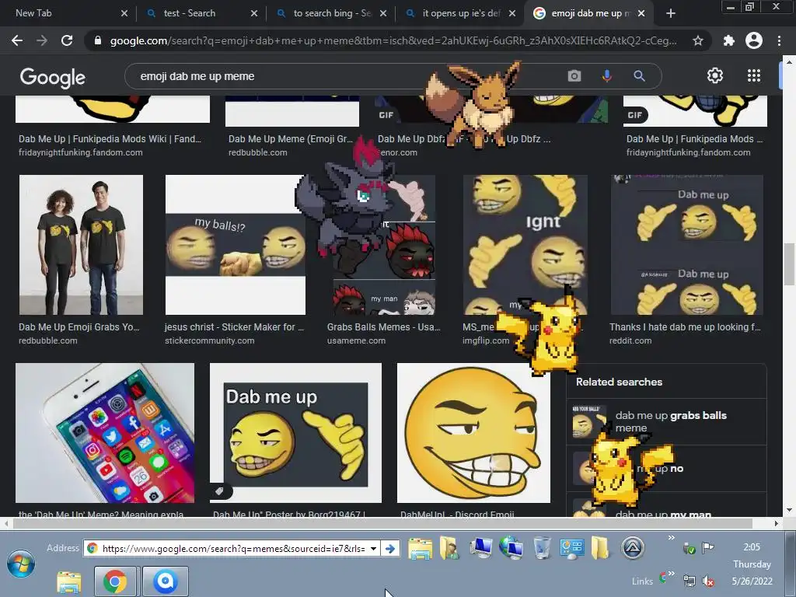Reload the Google Images page
Image resolution: width=796 pixels, height=597 pixels.
pos(67,40)
